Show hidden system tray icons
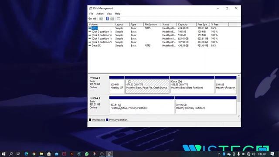 [x=219, y=154]
